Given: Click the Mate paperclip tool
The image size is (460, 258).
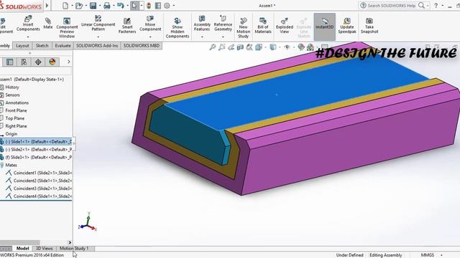Looking at the screenshot, I should (48, 23).
